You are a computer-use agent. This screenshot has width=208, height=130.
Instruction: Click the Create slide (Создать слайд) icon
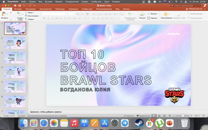pyautogui.click(x=19, y=14)
